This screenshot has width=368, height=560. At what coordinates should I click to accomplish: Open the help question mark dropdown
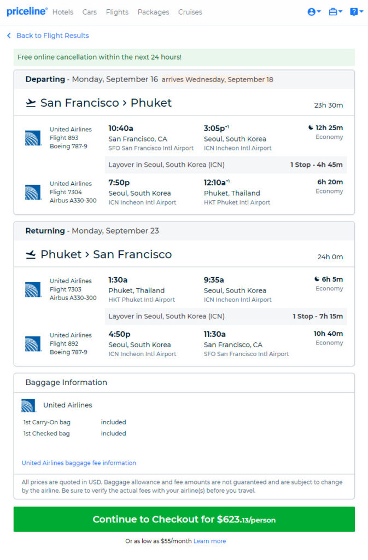[356, 12]
